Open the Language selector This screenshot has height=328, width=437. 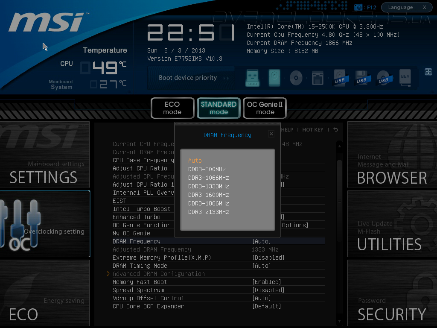[400, 7]
